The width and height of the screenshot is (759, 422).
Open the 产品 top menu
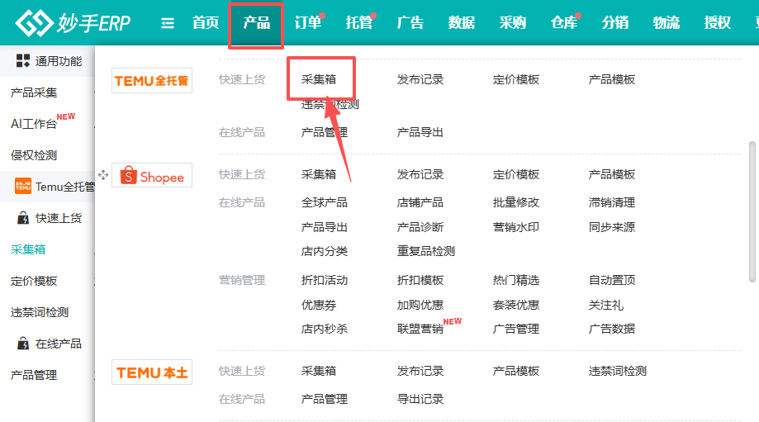pyautogui.click(x=257, y=23)
